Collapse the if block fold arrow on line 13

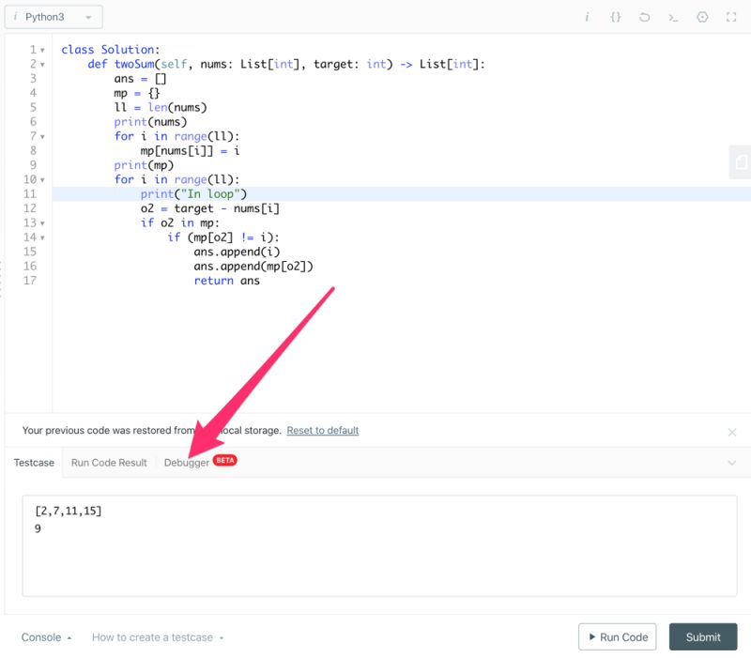(x=42, y=223)
